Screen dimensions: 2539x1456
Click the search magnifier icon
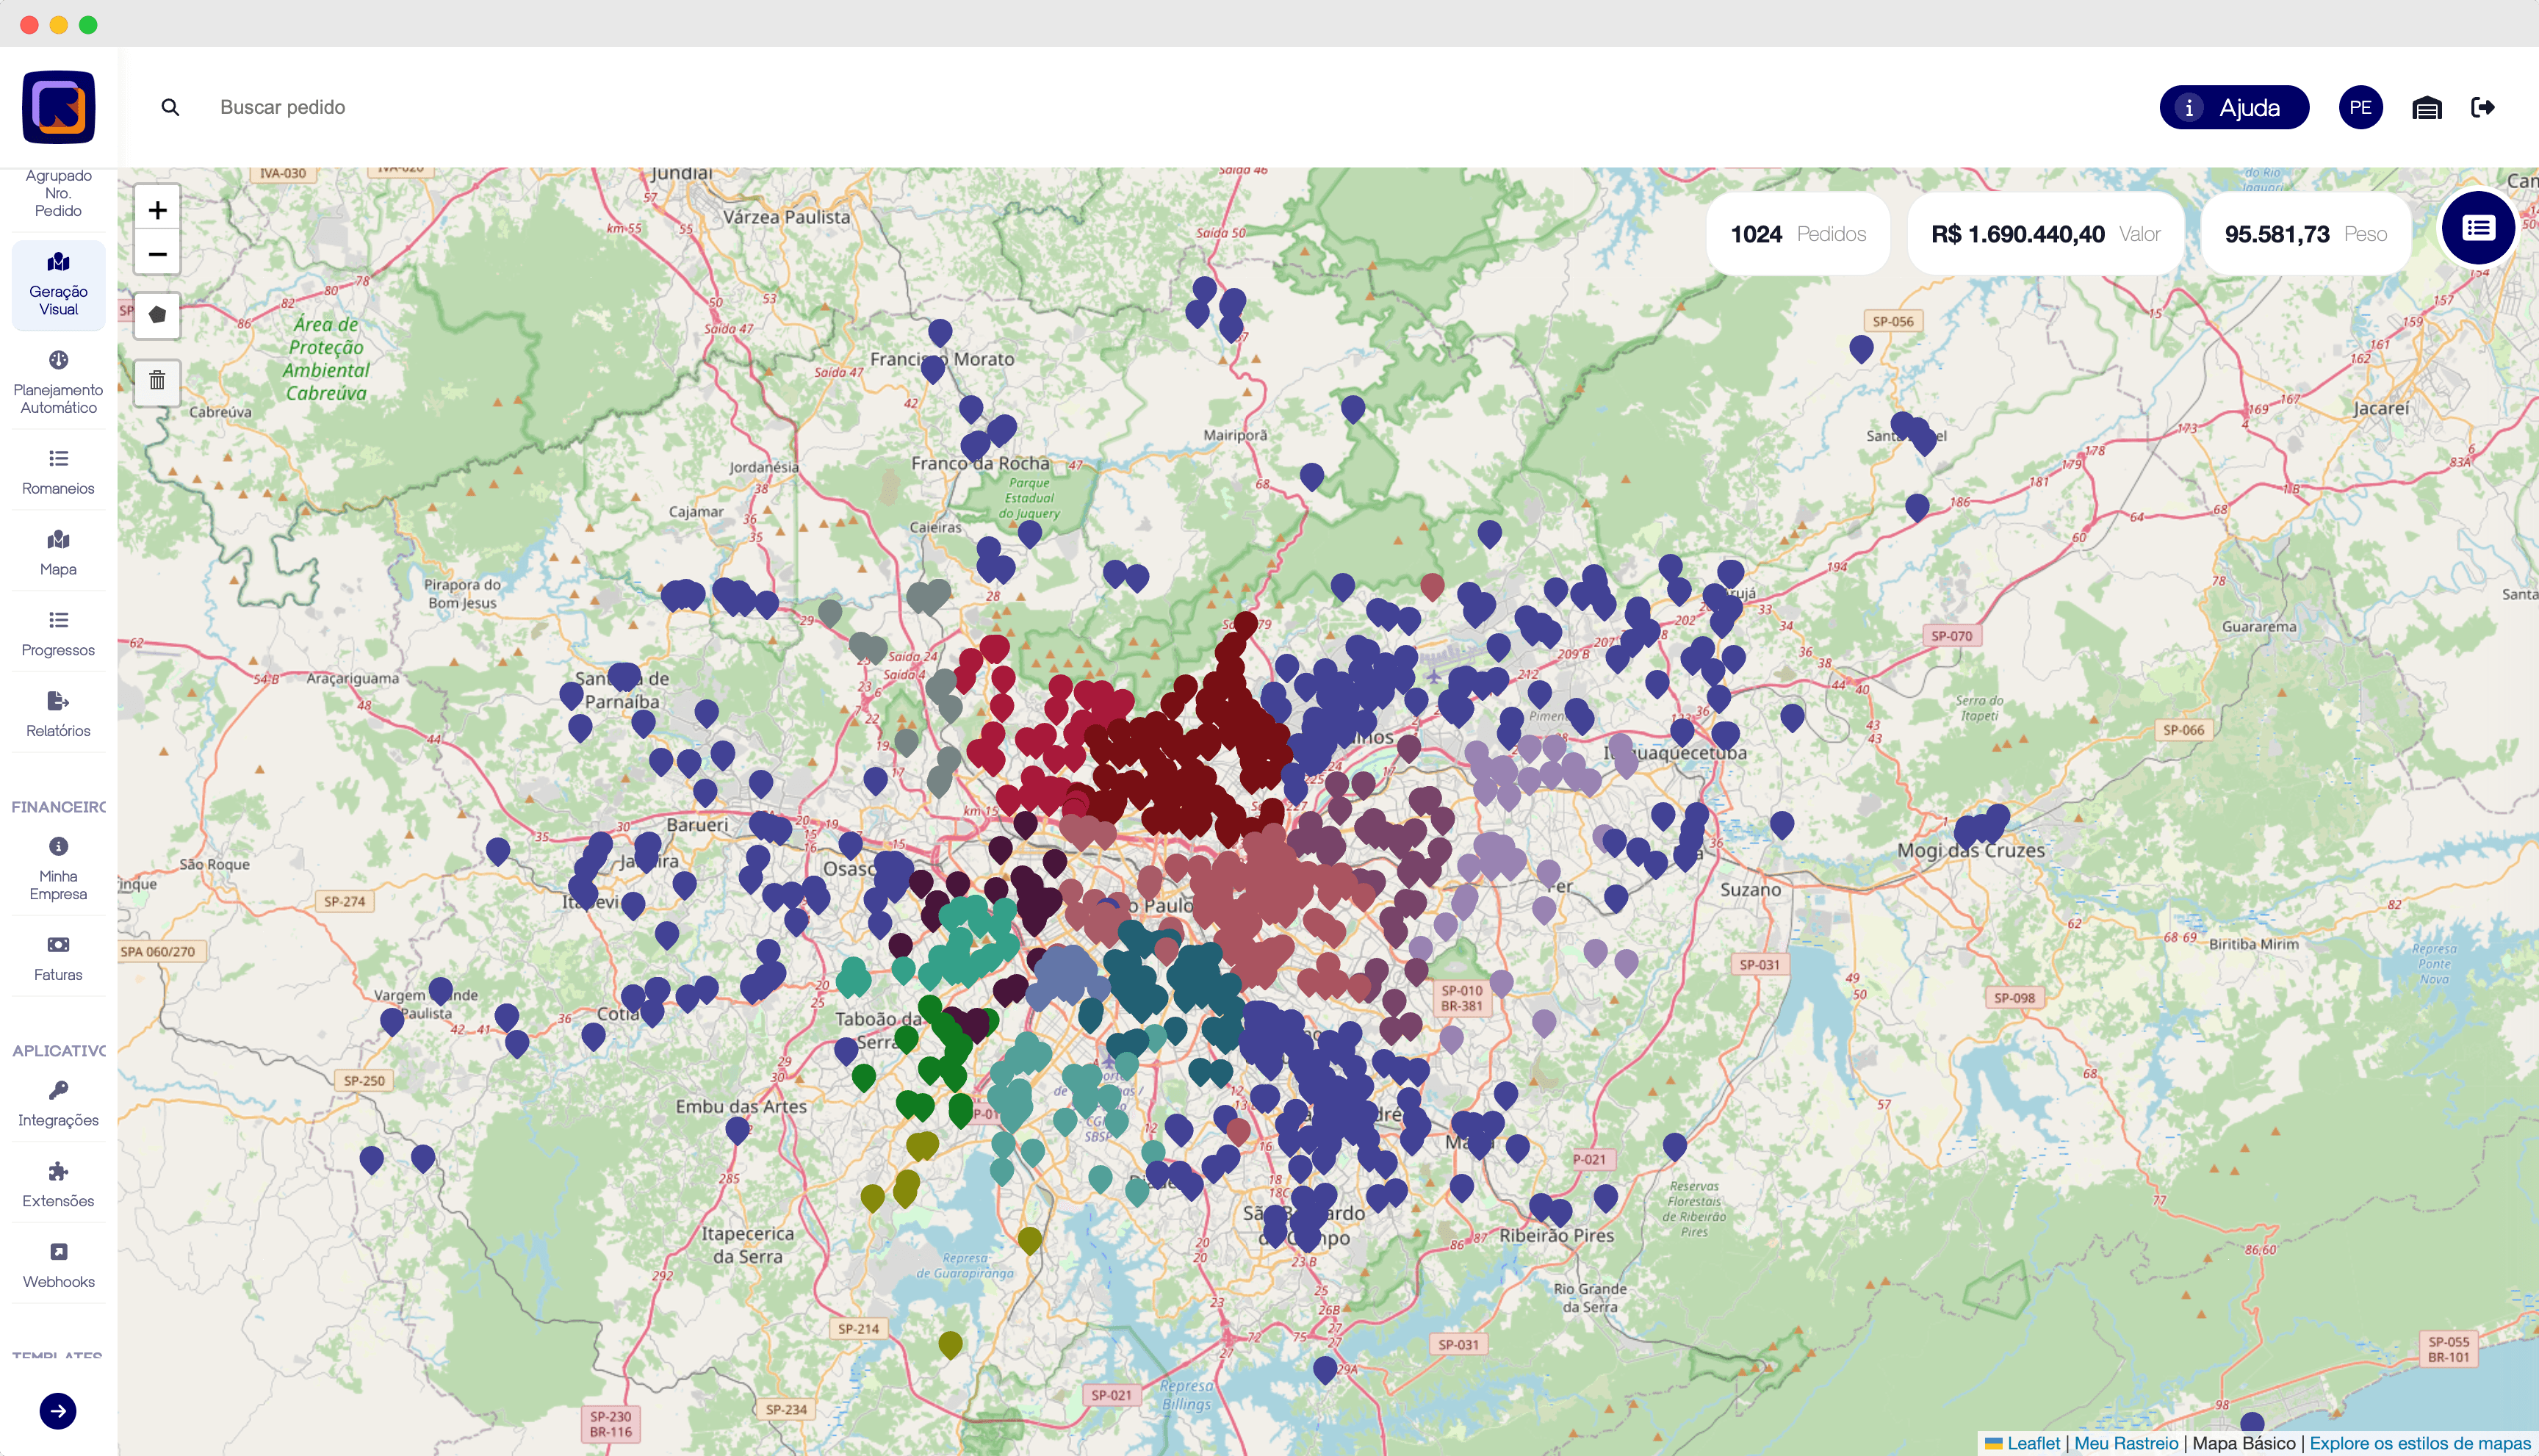tap(170, 108)
